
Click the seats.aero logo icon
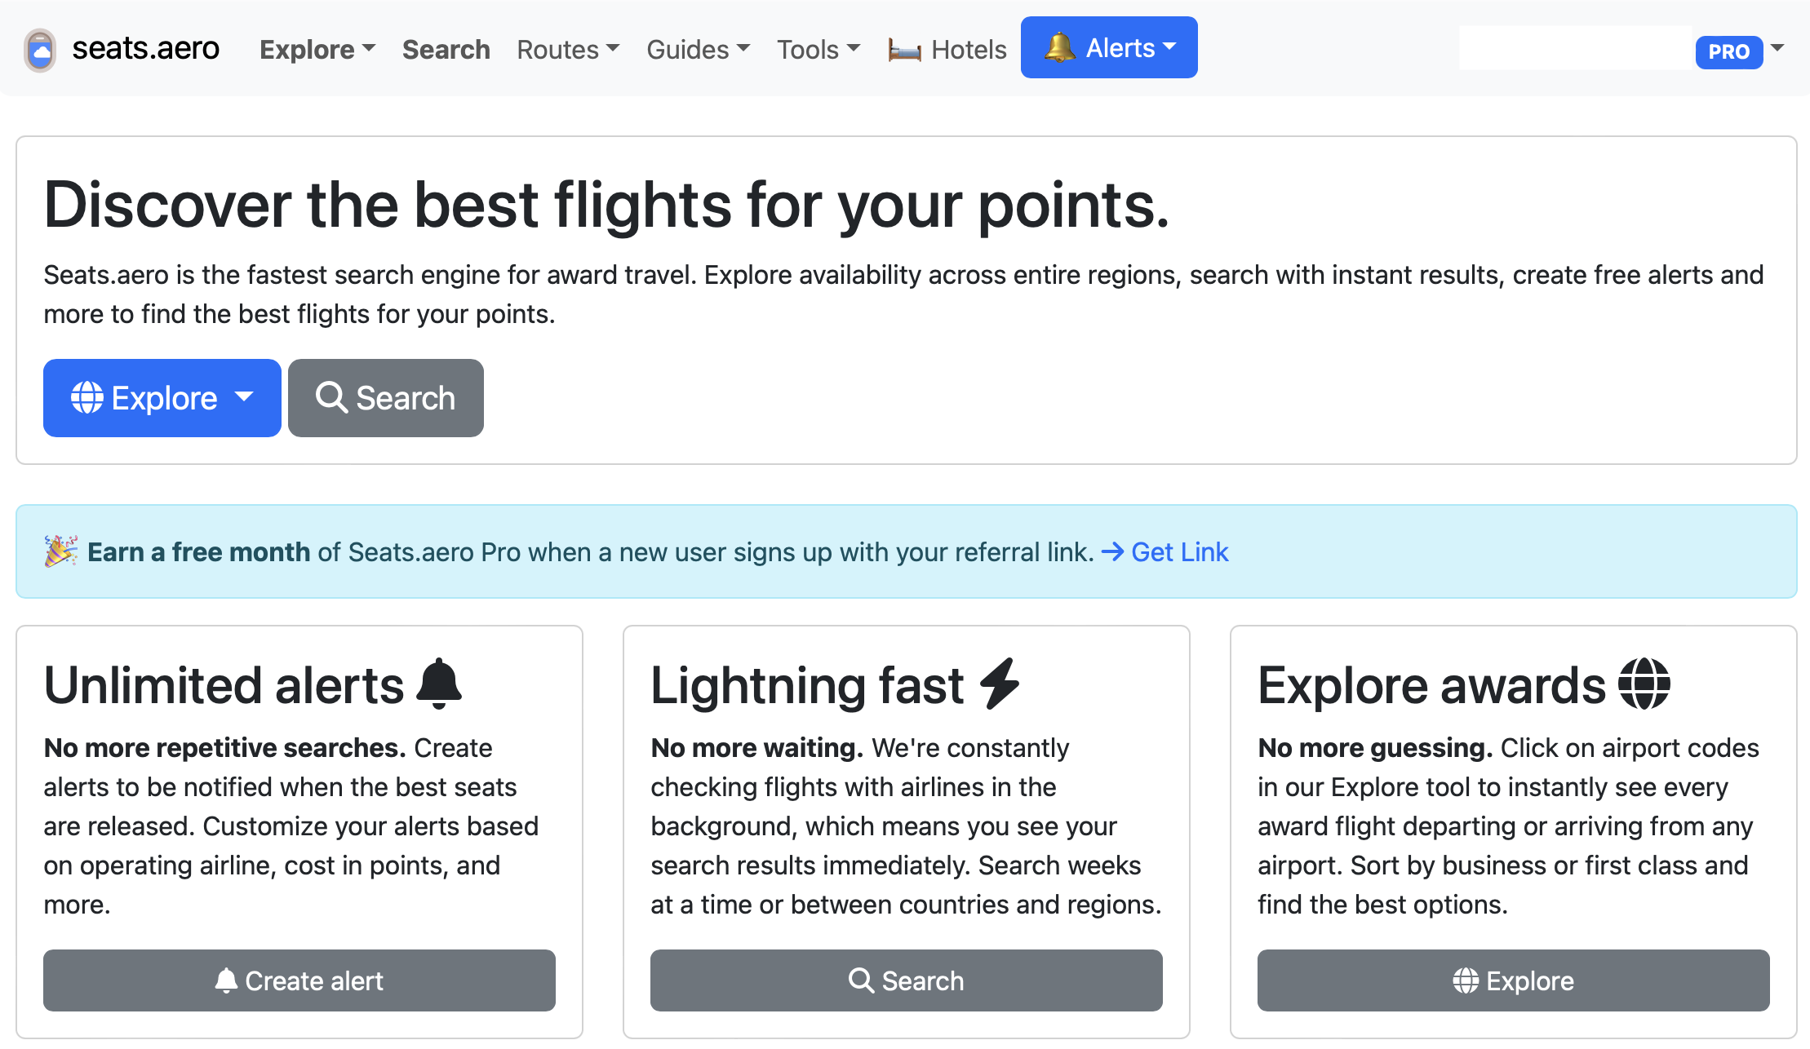(x=40, y=51)
